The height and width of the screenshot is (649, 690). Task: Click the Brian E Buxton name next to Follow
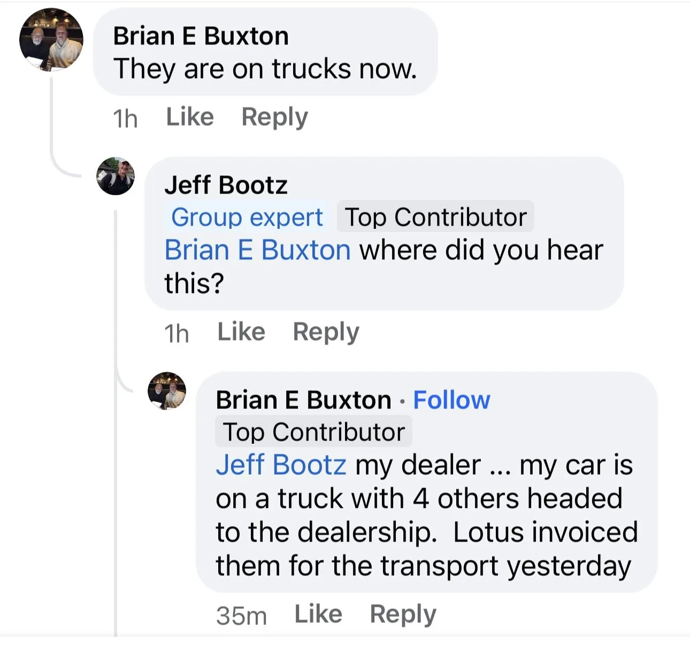[x=303, y=400]
